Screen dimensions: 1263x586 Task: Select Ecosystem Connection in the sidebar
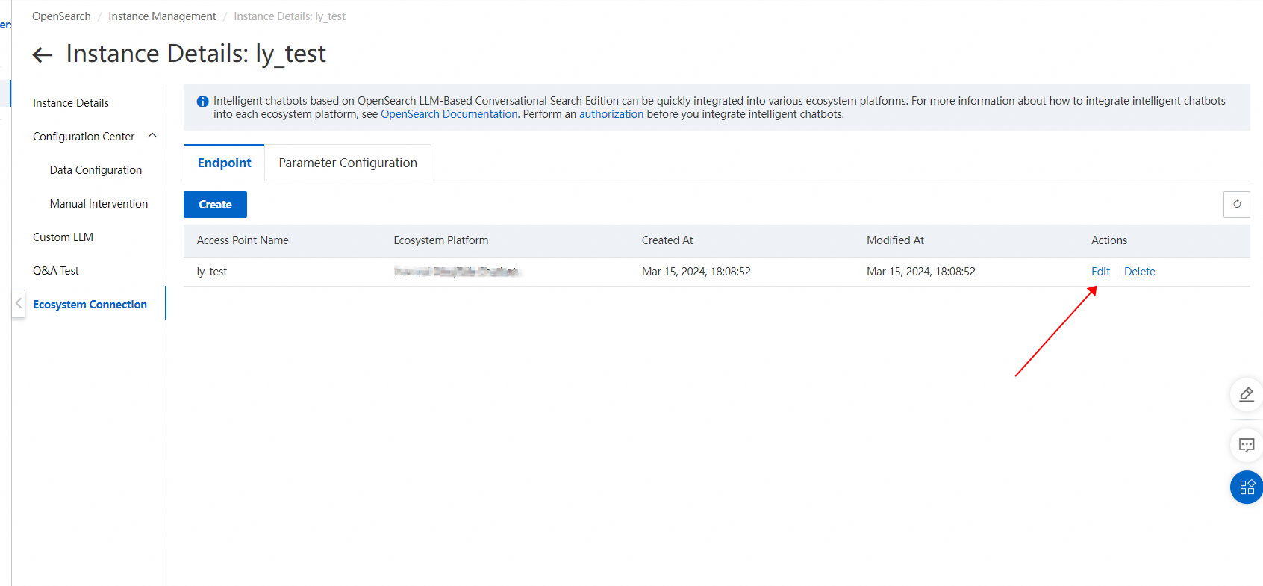[90, 305]
